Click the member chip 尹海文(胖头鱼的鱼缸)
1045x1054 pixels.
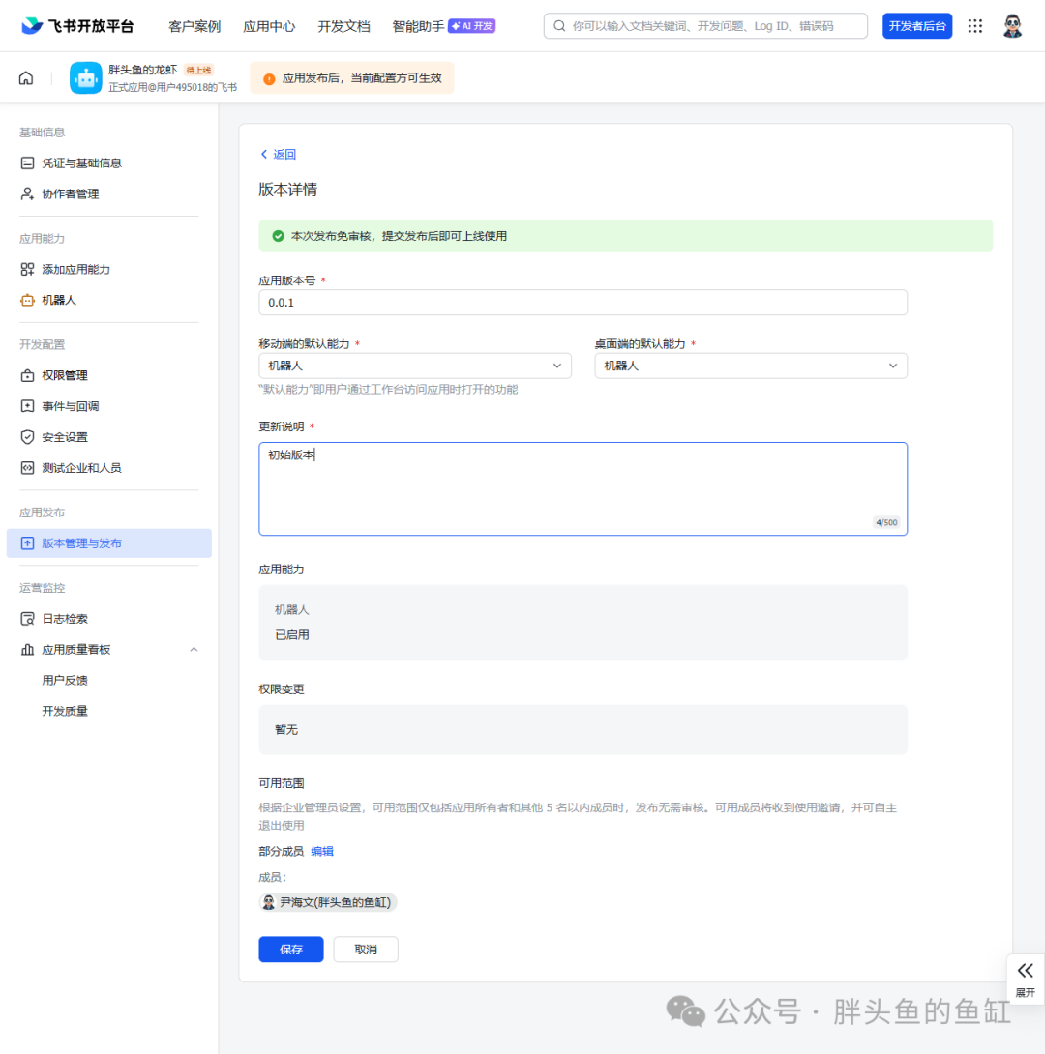click(x=328, y=902)
